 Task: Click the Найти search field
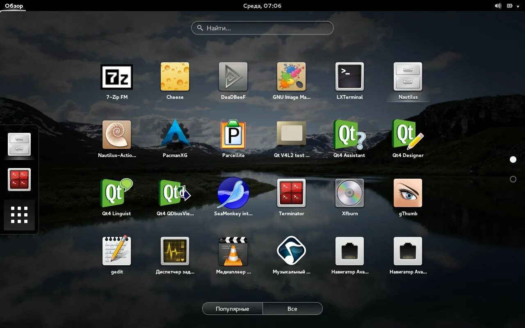pos(262,28)
